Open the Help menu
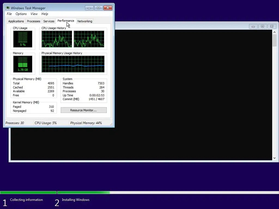Screen dimensions: 279x209 click(x=45, y=14)
